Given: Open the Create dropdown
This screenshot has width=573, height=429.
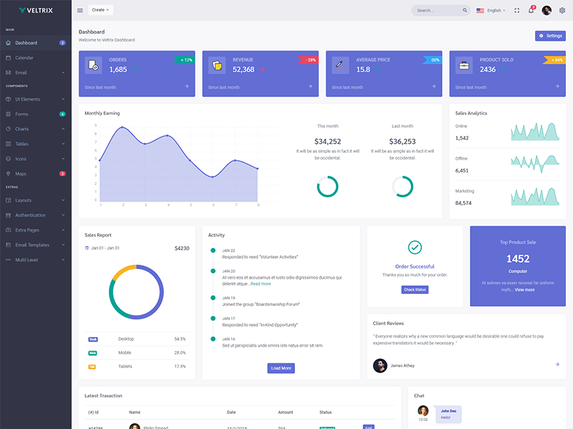Looking at the screenshot, I should click(100, 10).
